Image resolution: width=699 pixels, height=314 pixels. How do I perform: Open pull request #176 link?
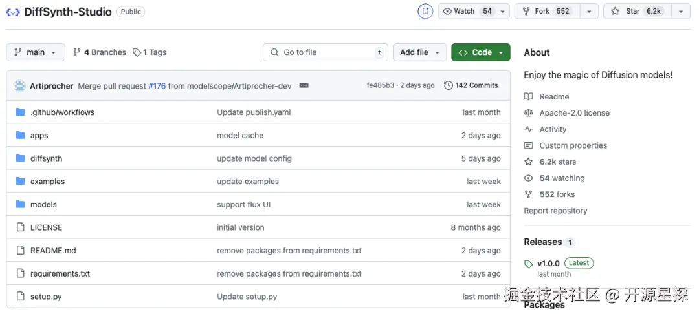click(x=157, y=86)
